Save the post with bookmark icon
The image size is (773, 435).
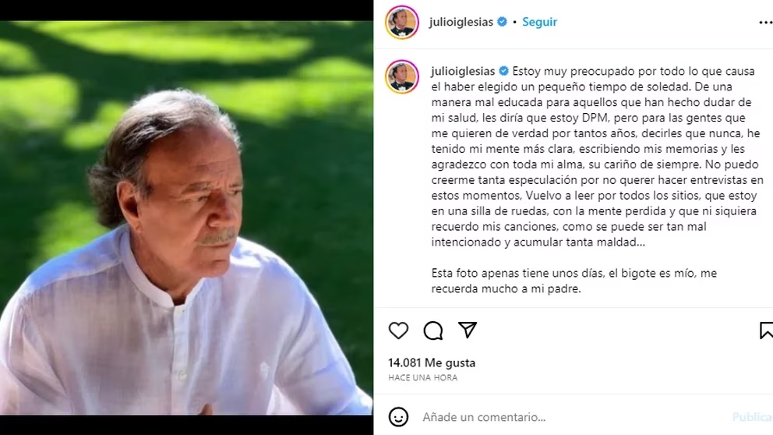coord(766,330)
